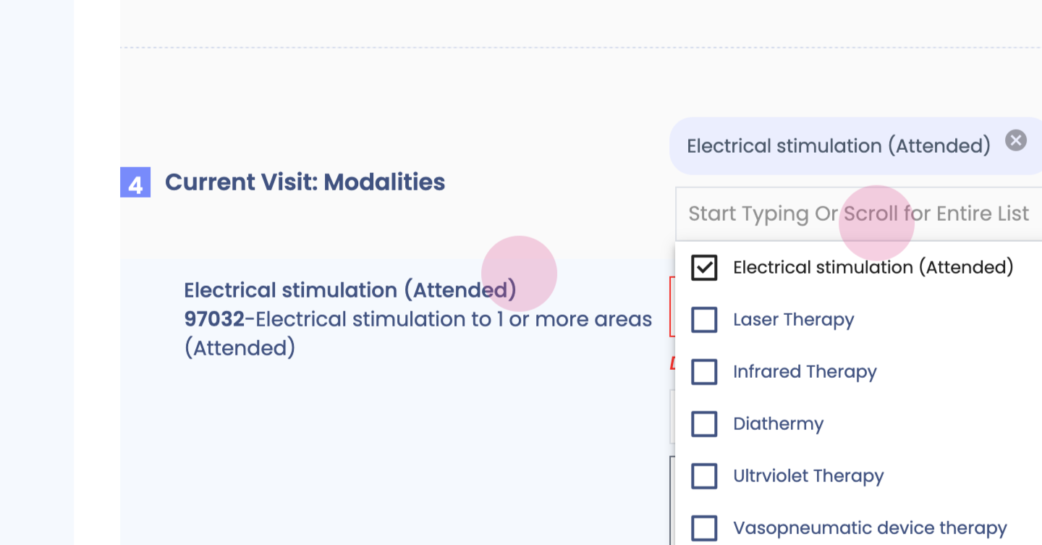Click the section number 4 badge

tap(135, 182)
